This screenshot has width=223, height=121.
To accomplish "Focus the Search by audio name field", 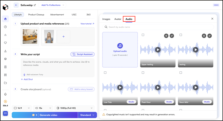I will coord(158,27).
